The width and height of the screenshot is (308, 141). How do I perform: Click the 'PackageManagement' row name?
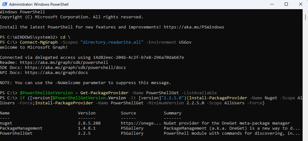(21, 128)
